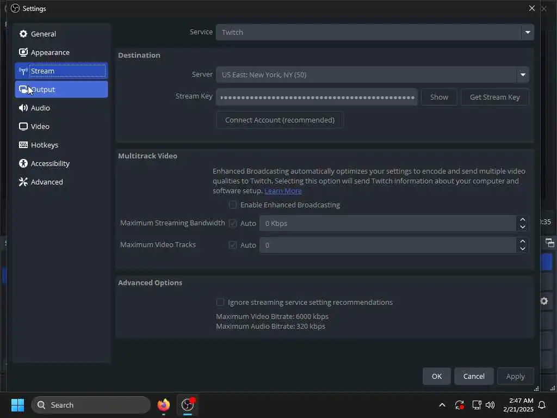Screen dimensions: 557x418
Task: Open network status tray icon
Action: tap(476, 405)
